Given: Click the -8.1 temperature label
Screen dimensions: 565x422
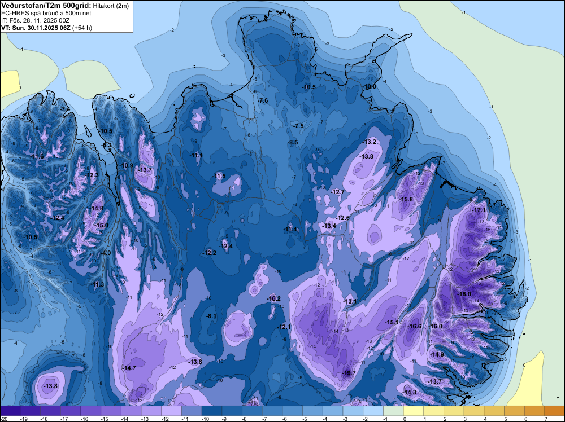Looking at the screenshot, I should [211, 316].
